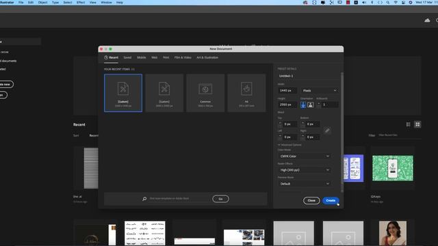Click the Left bleed stepper
Viewport: 438px width, 246px height.
(280, 137)
